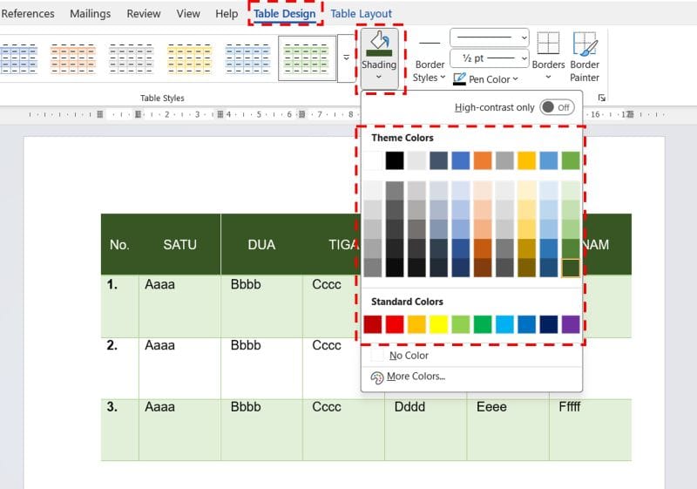Click the Review ribbon tab
Screen dimensions: 697x489
pyautogui.click(x=143, y=14)
